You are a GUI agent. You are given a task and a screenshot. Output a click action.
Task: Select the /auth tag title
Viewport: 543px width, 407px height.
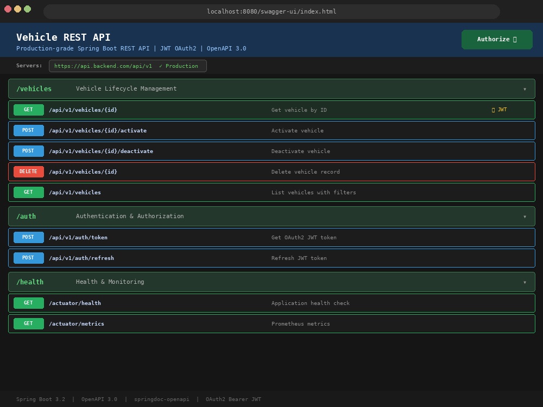(26, 217)
